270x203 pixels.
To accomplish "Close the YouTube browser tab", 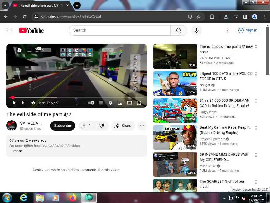I will 67,5.
